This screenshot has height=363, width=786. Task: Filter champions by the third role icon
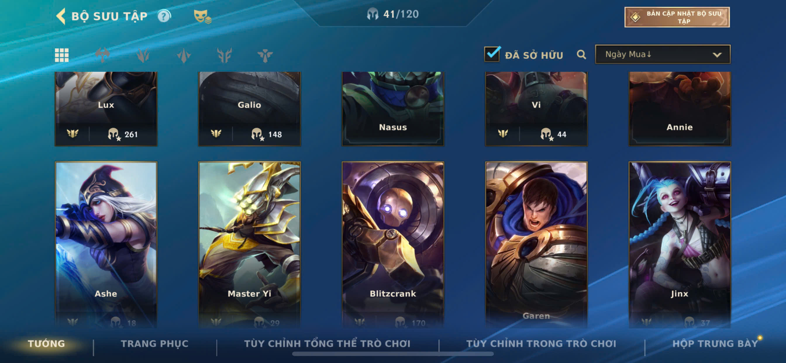coord(143,55)
